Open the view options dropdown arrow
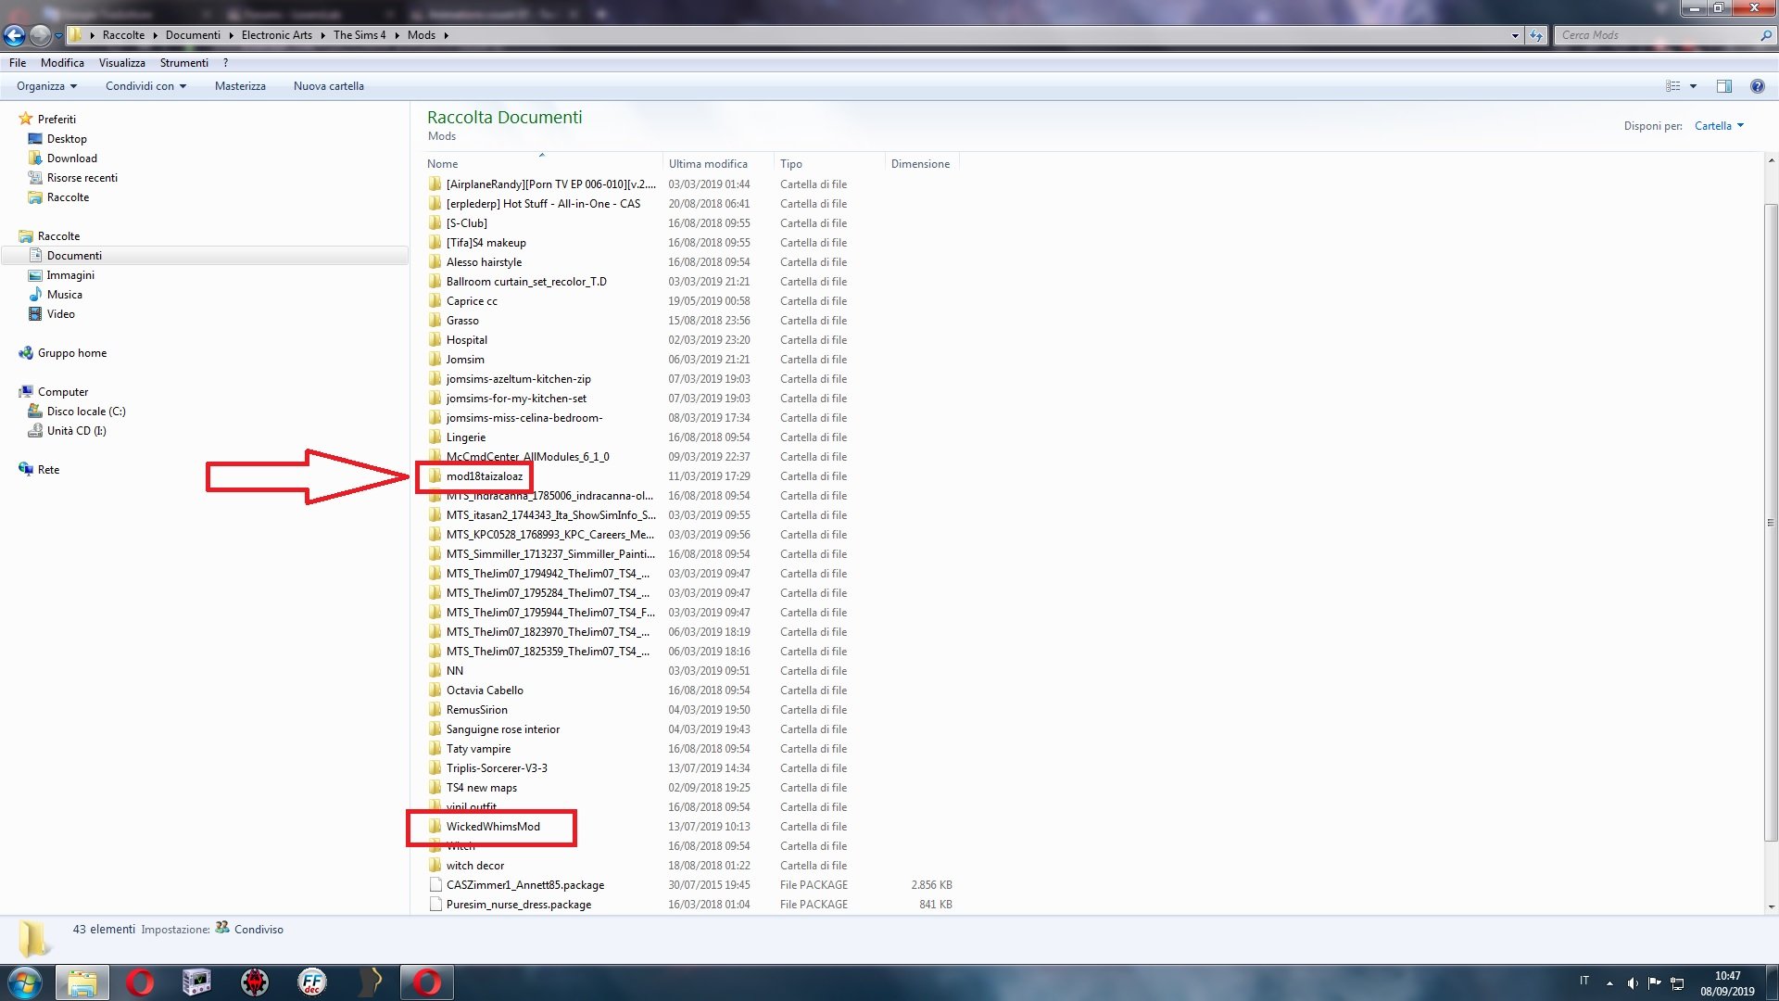The height and width of the screenshot is (1001, 1779). point(1693,86)
